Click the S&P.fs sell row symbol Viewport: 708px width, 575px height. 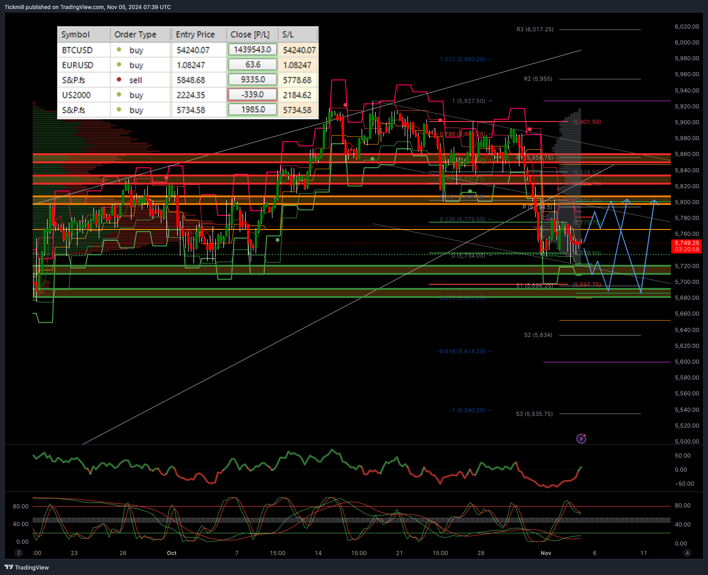[x=84, y=80]
